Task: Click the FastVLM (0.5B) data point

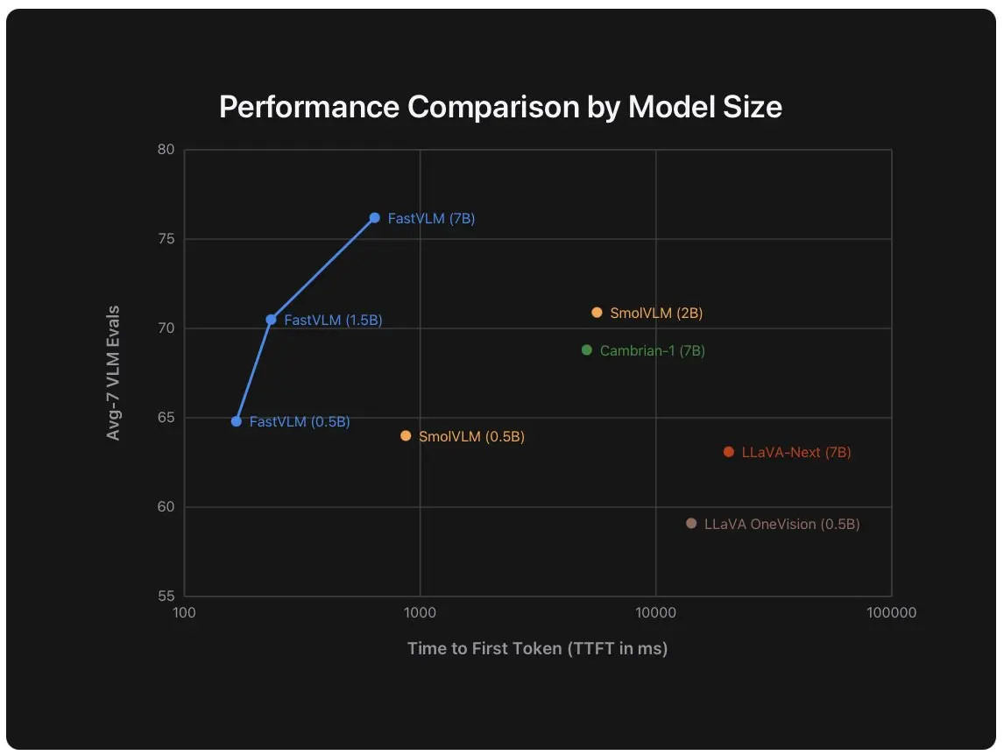Action: click(x=237, y=421)
